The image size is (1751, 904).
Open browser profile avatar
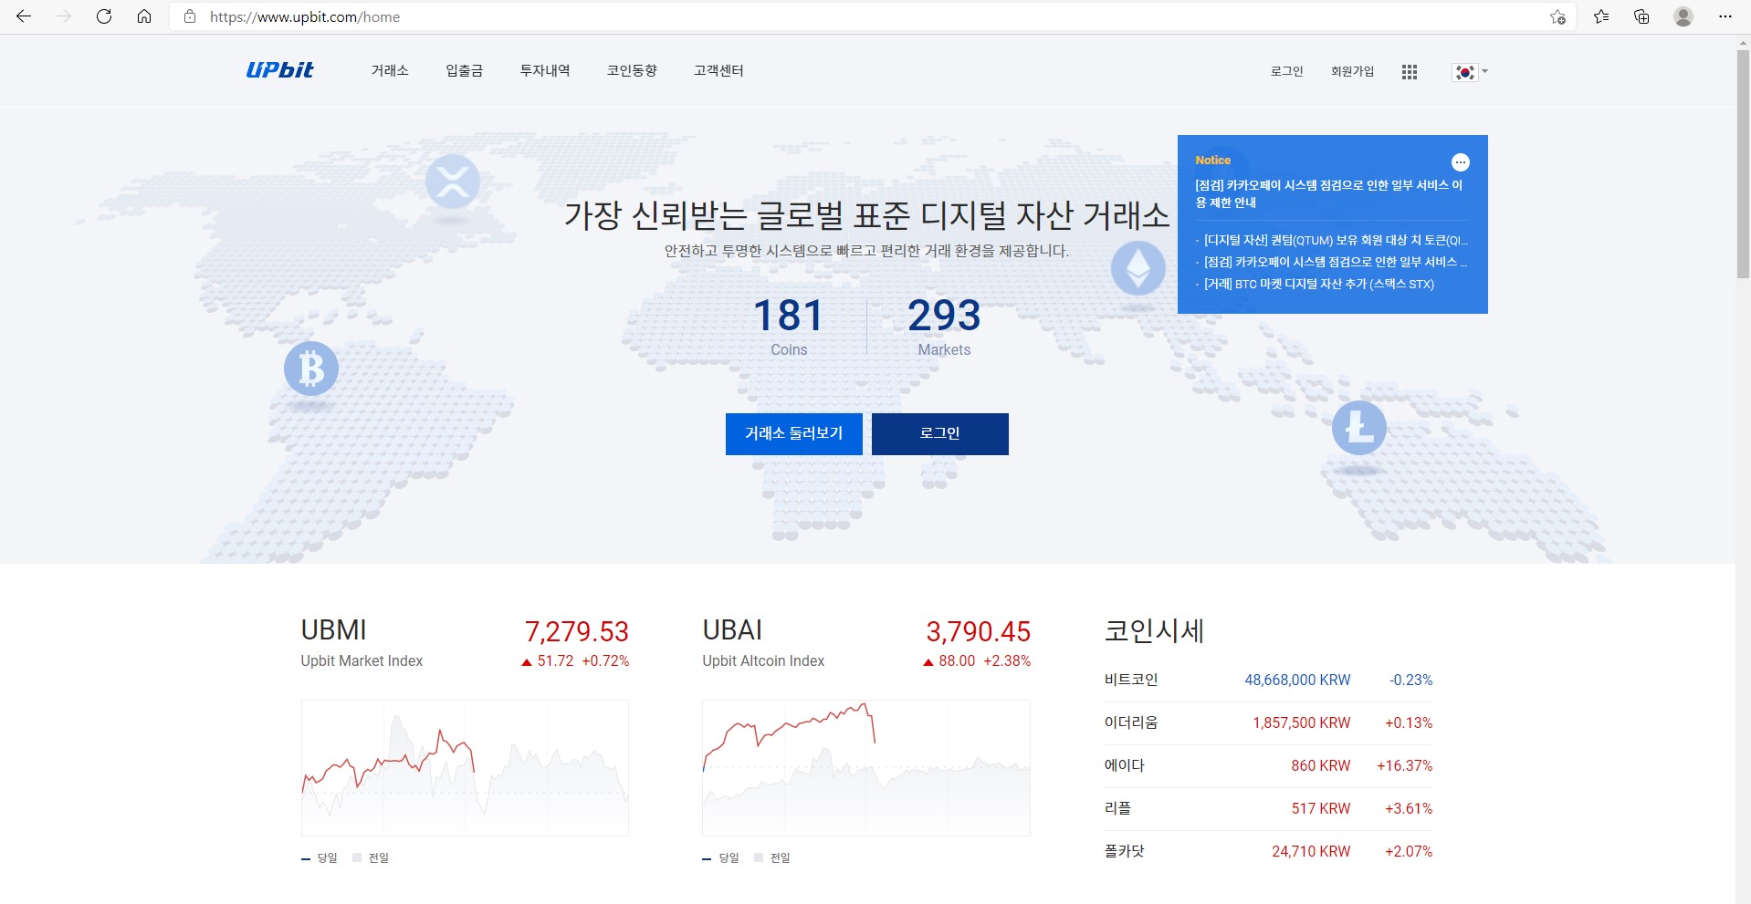click(1683, 16)
